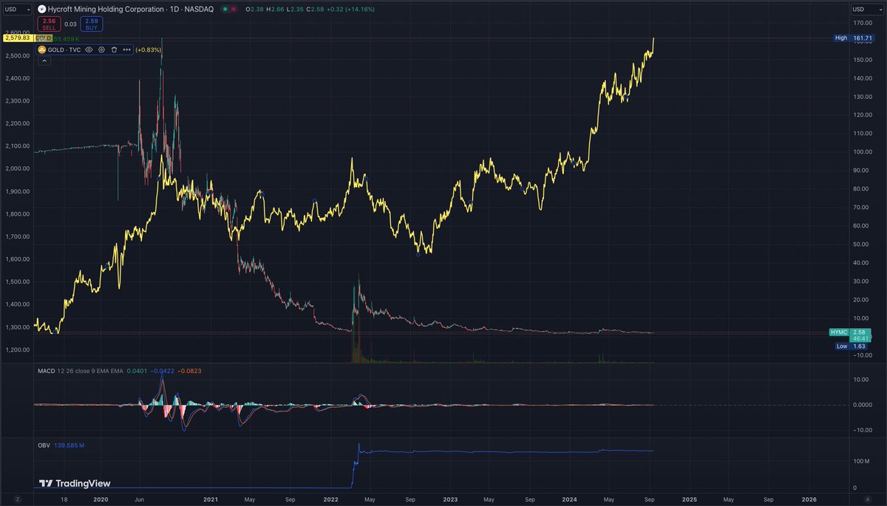Viewport: 887px width, 506px height.
Task: Click the 2,579.83 gold price label
Action: 17,38
